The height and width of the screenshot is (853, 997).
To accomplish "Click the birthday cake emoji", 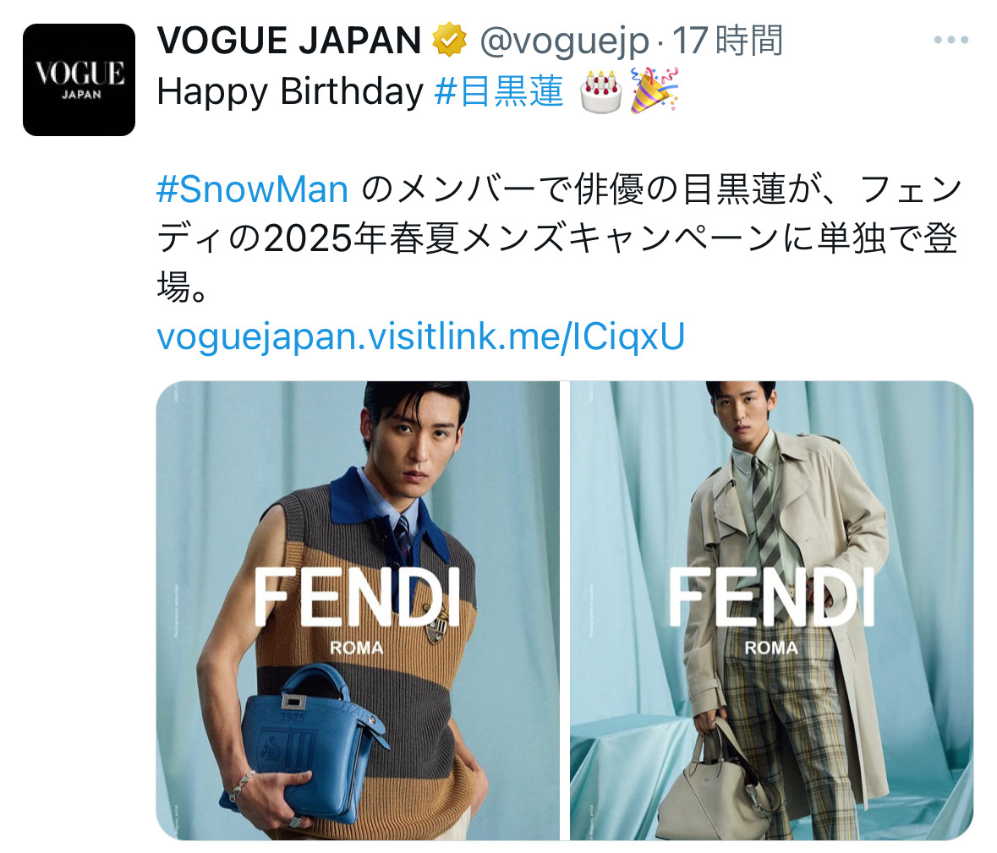I will (601, 91).
